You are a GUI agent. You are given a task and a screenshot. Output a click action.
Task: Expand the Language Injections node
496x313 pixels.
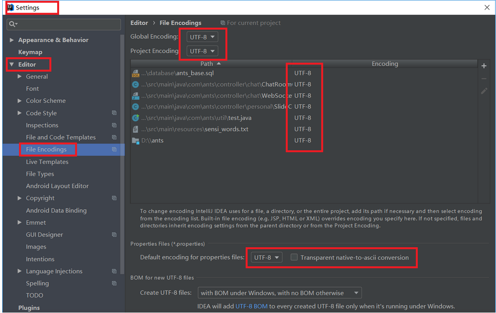point(19,271)
